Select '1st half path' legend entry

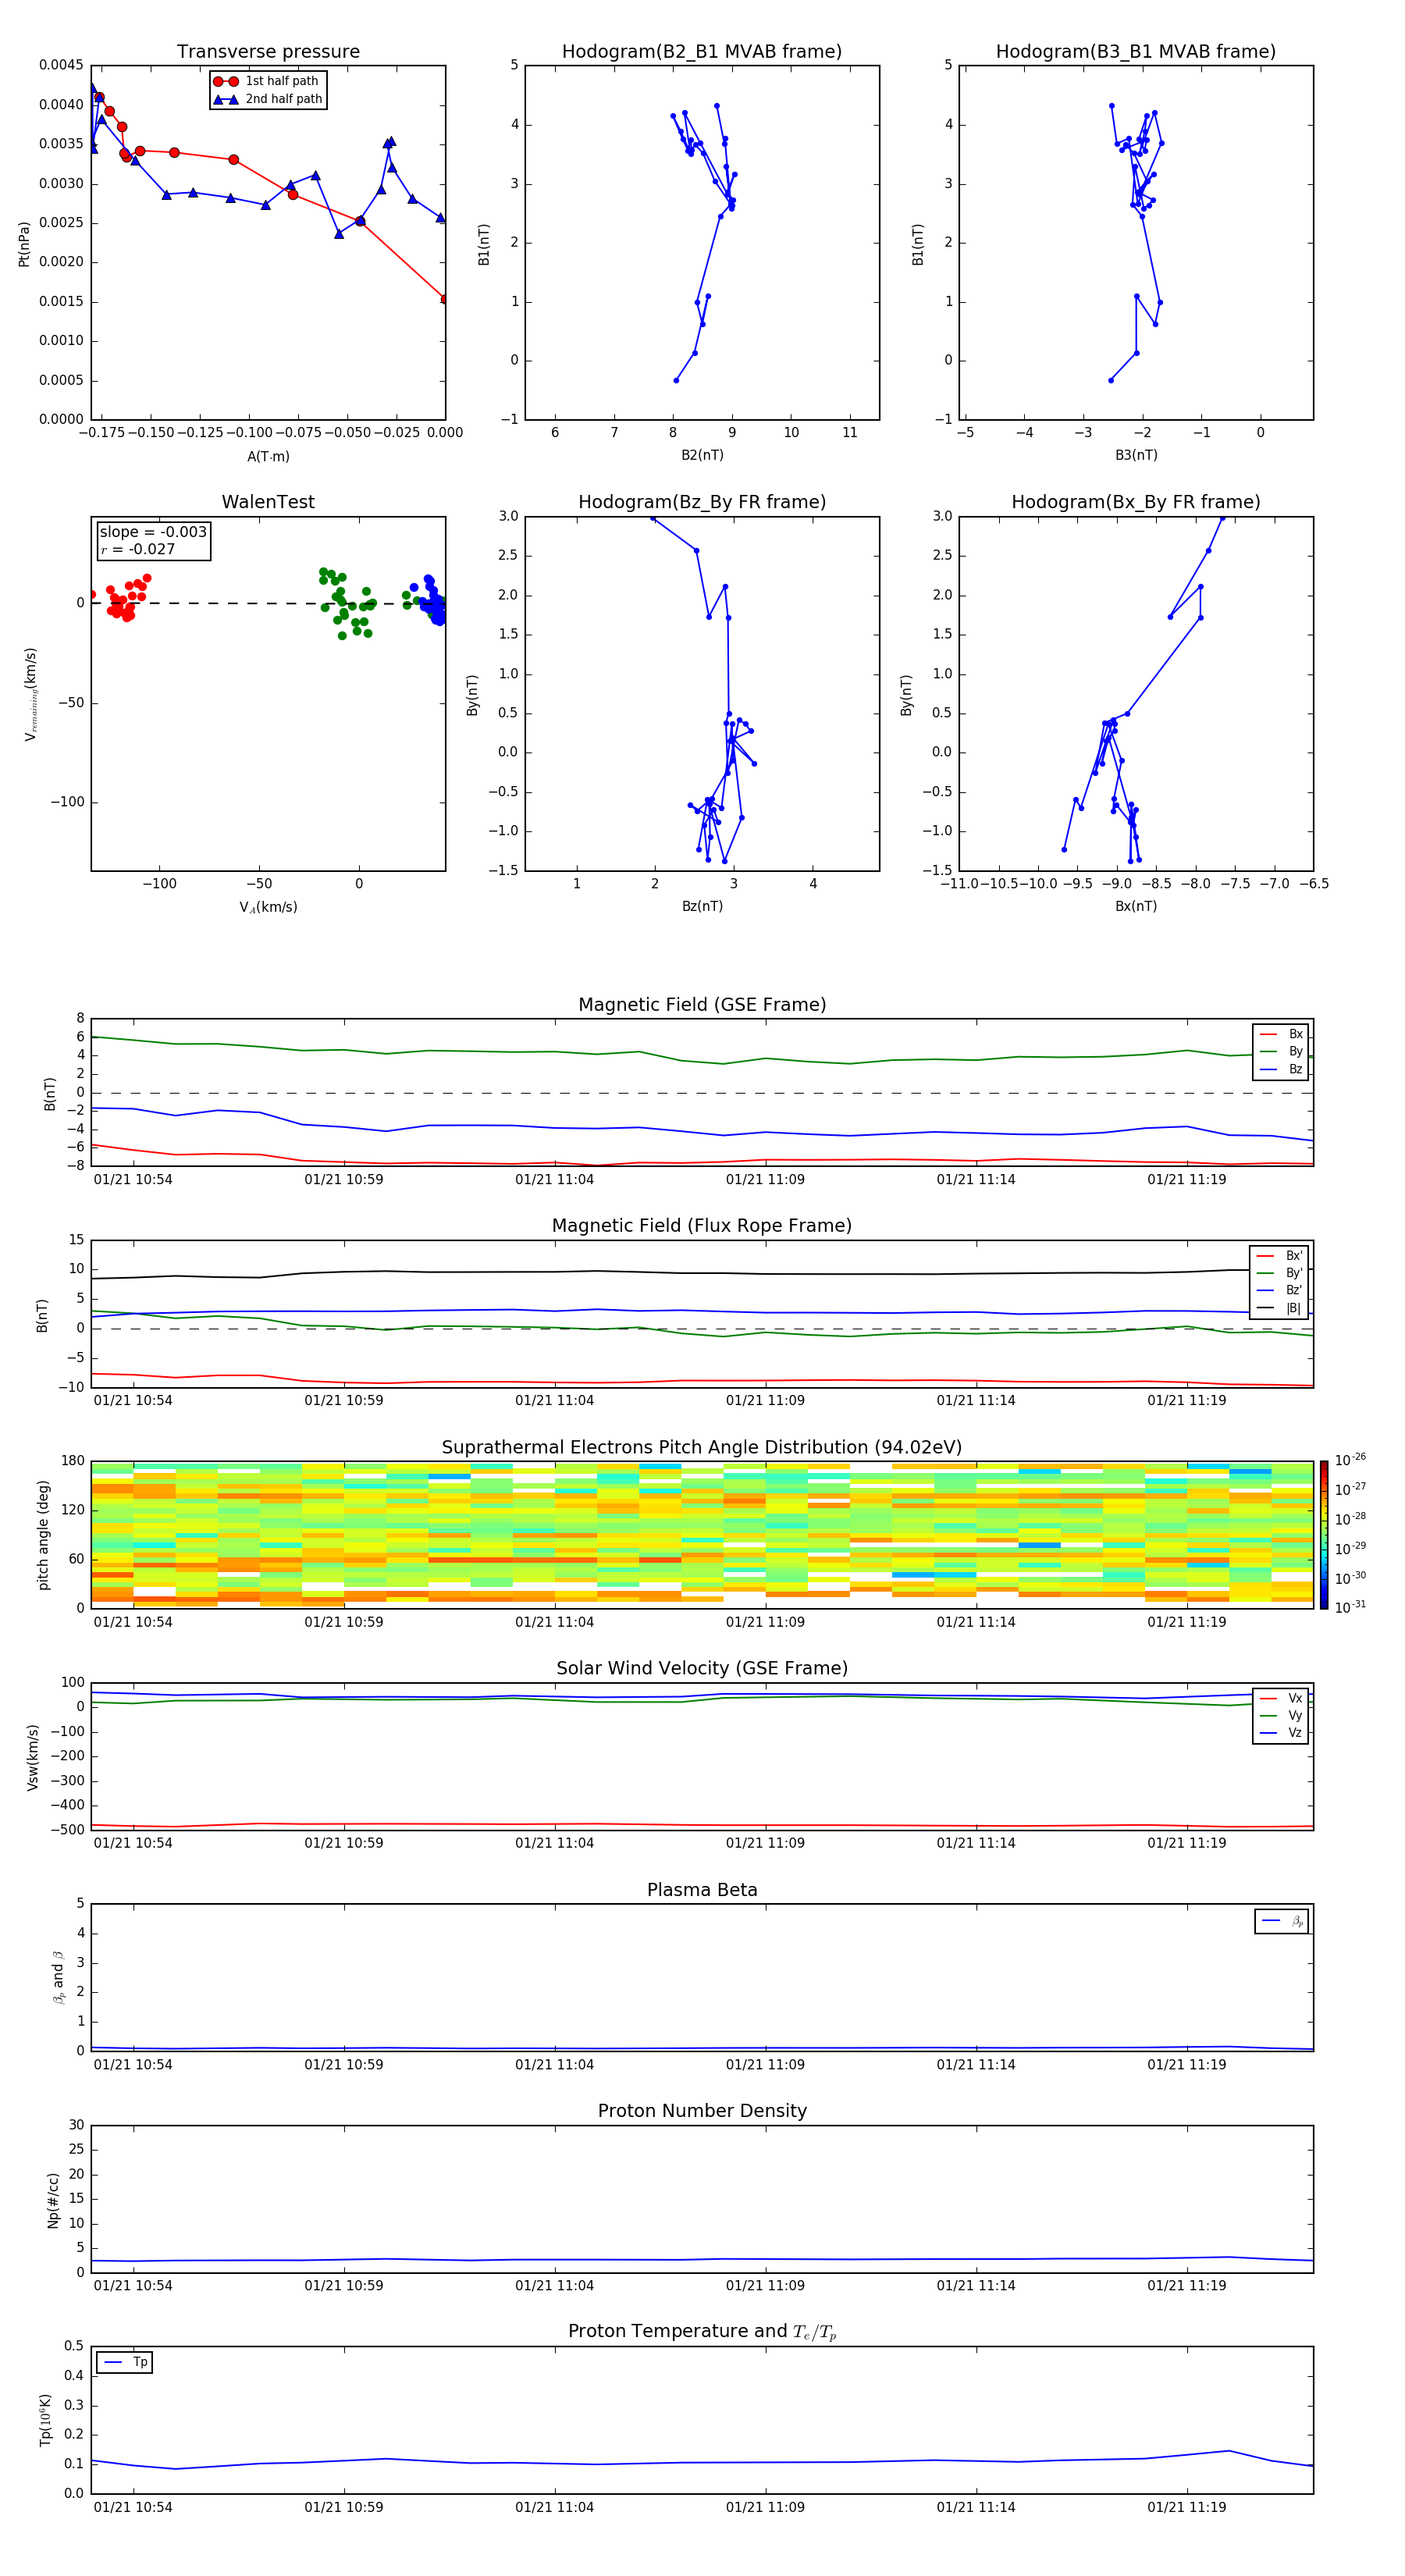[266, 81]
